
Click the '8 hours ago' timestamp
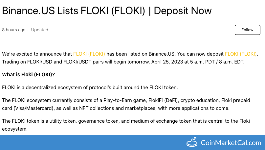tap(13, 30)
